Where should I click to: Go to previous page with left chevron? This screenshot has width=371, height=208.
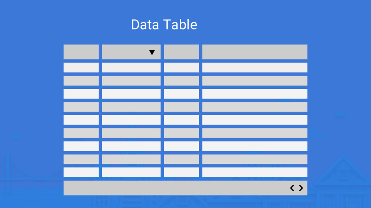292,188
